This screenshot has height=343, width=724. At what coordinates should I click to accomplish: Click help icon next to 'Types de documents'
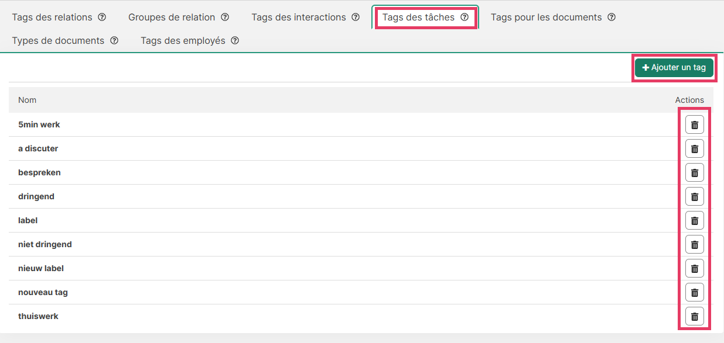click(114, 40)
